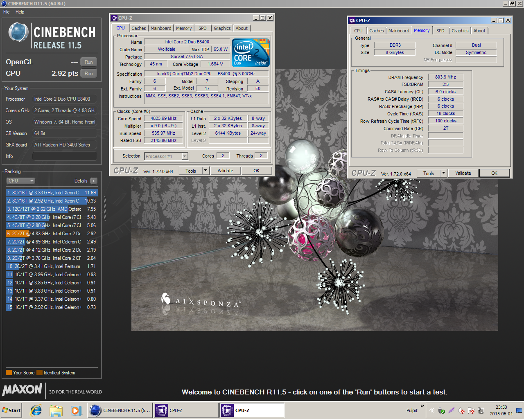Screen dimensions: 524x419
Task: Open About tab in left CPU-Z window
Action: click(242, 28)
